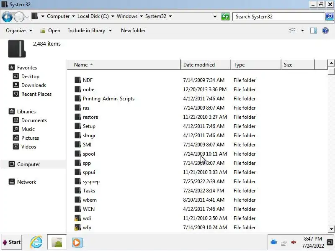335x251 pixels.
Task: Select the SMI folder icon
Action: [77, 144]
